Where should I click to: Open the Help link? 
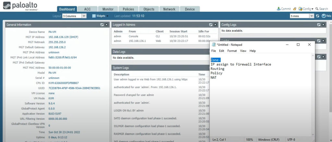[326, 16]
